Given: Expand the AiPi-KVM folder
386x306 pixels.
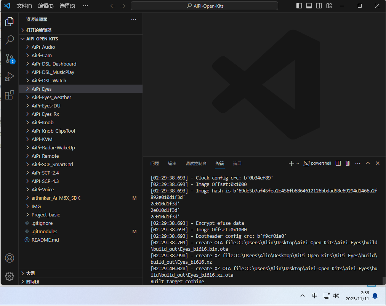Looking at the screenshot, I should click(x=81, y=139).
